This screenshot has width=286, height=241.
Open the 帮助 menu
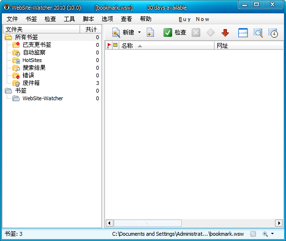(x=145, y=19)
